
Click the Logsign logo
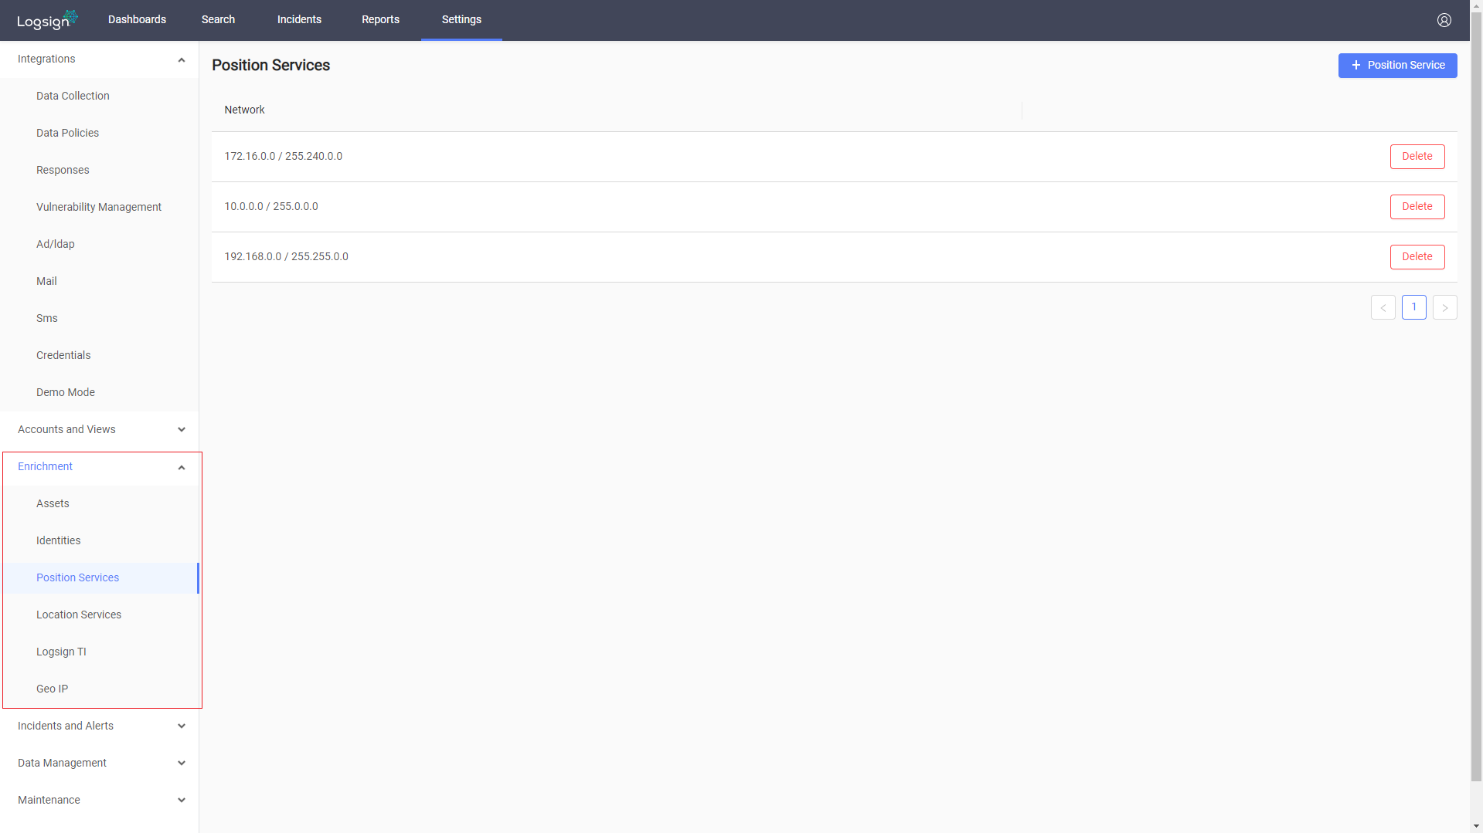(47, 20)
